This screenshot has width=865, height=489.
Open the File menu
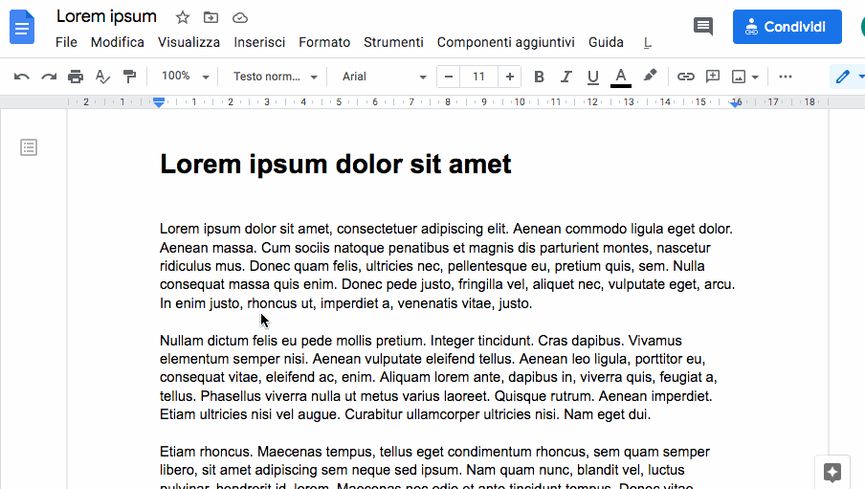66,42
